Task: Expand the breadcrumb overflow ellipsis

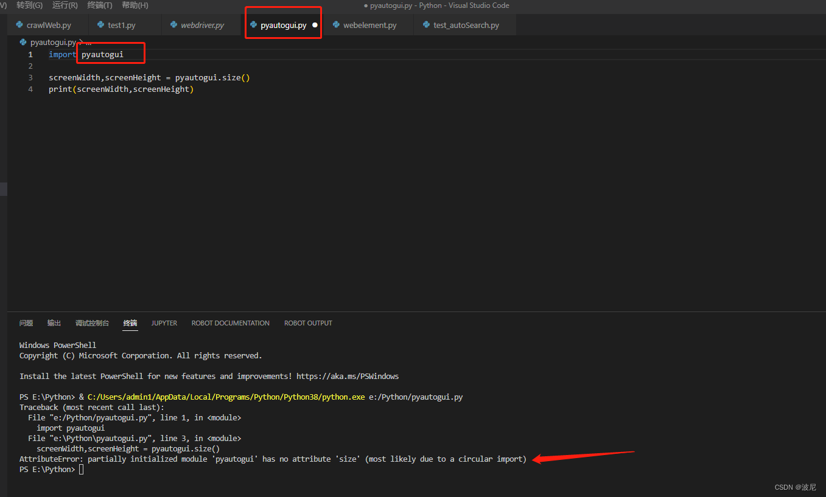Action: point(89,42)
